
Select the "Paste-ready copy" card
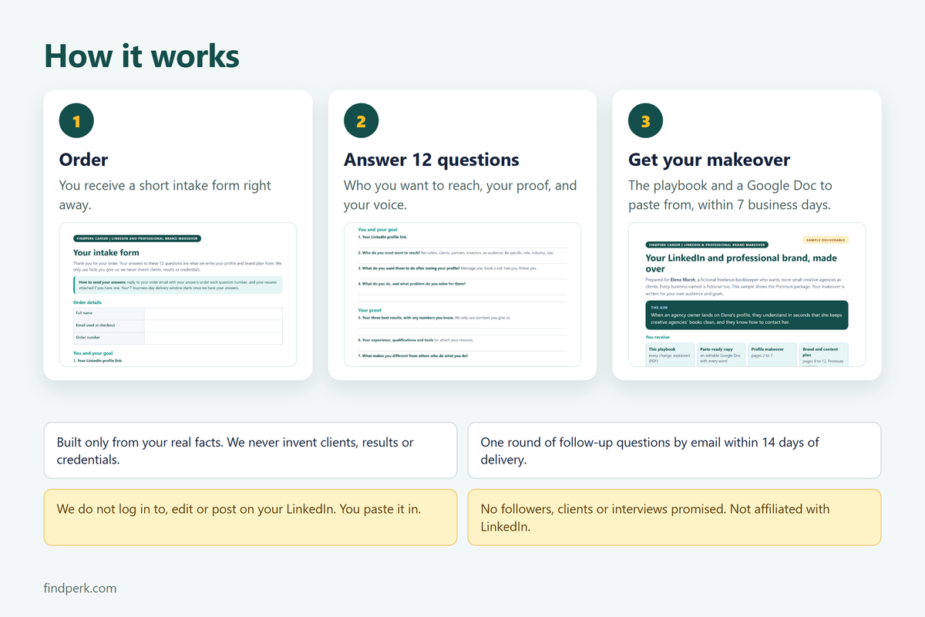point(721,355)
